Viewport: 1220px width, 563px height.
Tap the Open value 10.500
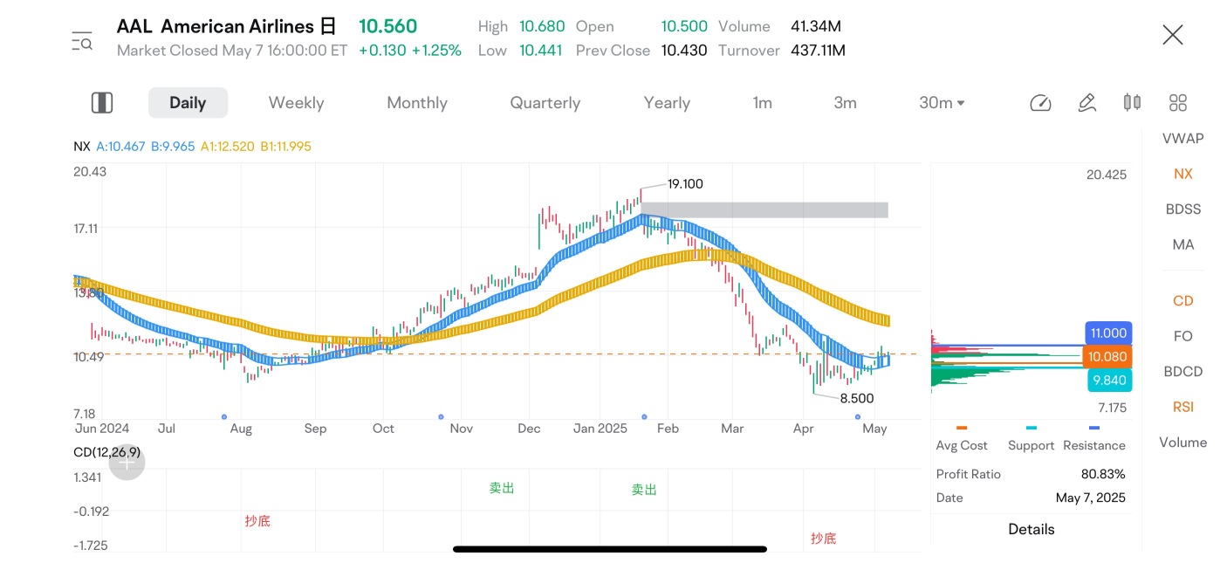click(684, 27)
